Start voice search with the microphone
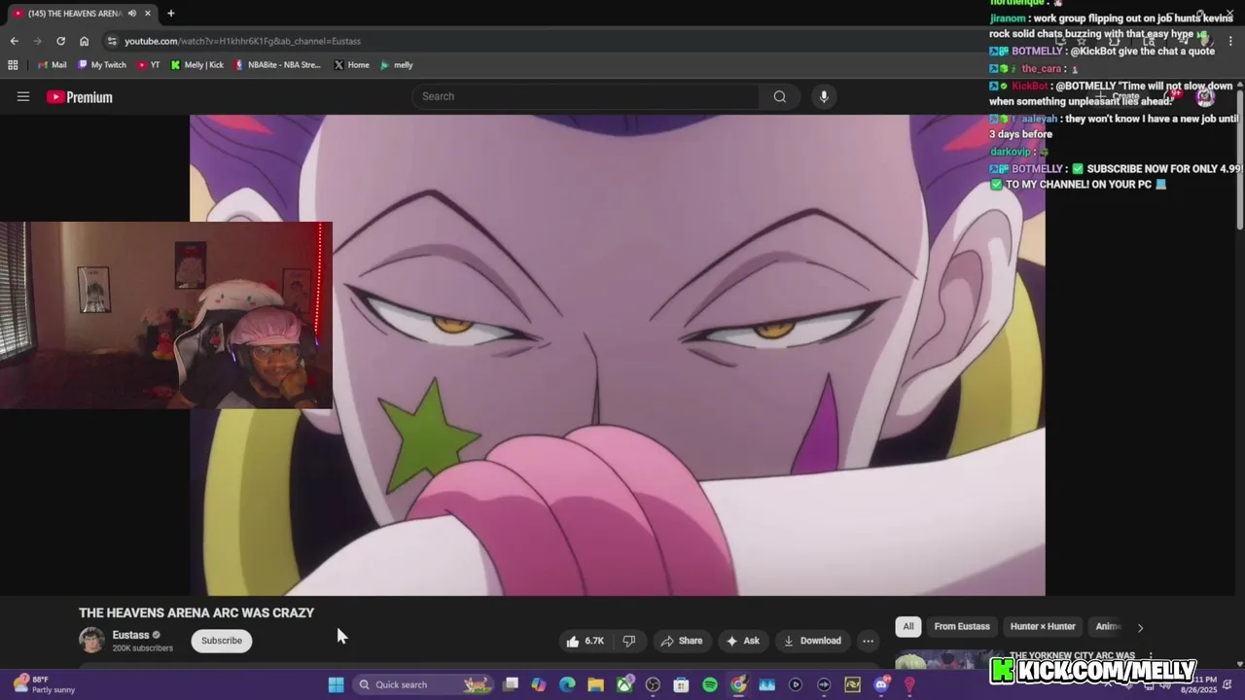The image size is (1245, 700). (824, 96)
